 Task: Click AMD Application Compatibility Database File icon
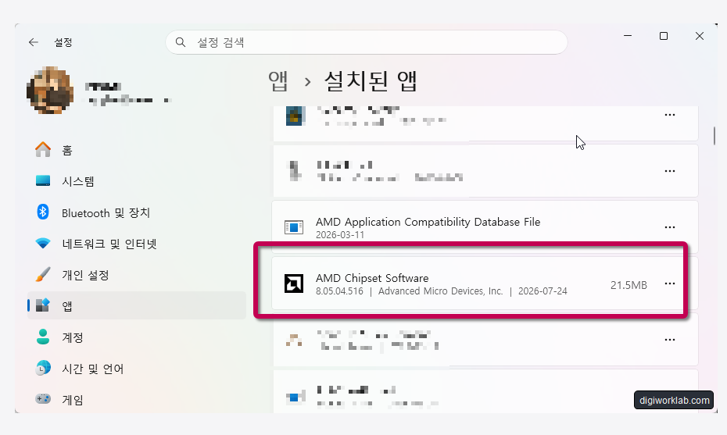coord(294,227)
